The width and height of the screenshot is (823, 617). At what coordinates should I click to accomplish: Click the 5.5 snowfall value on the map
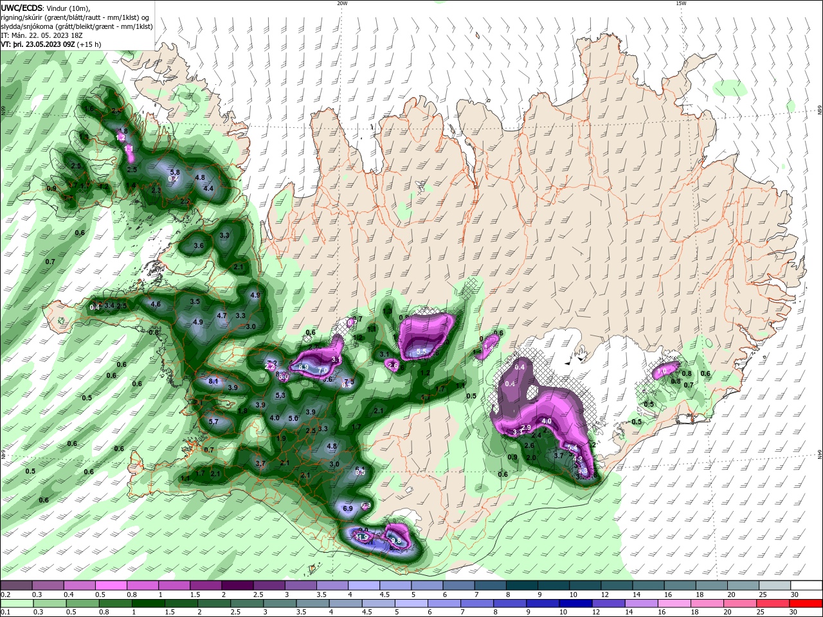click(422, 352)
